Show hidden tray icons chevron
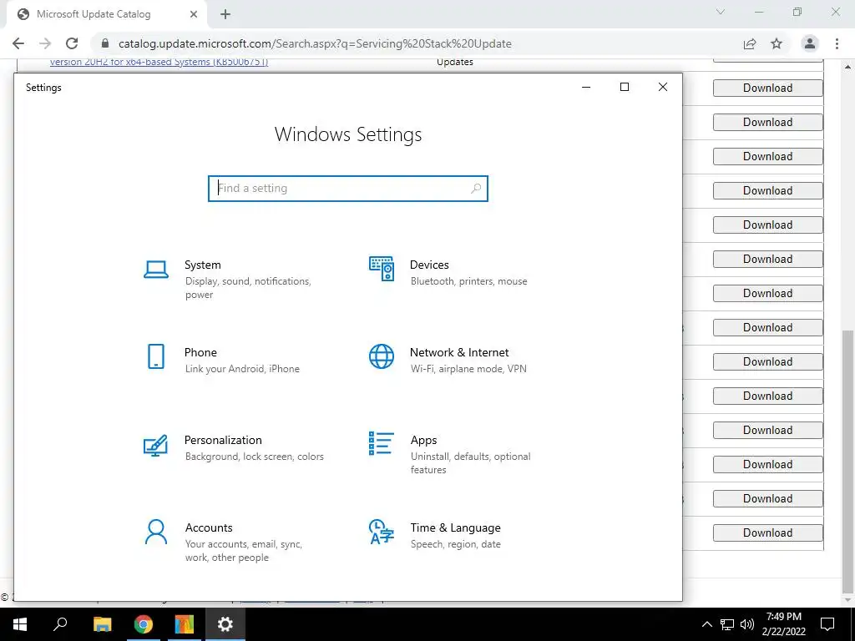The height and width of the screenshot is (641, 855). pyautogui.click(x=706, y=624)
